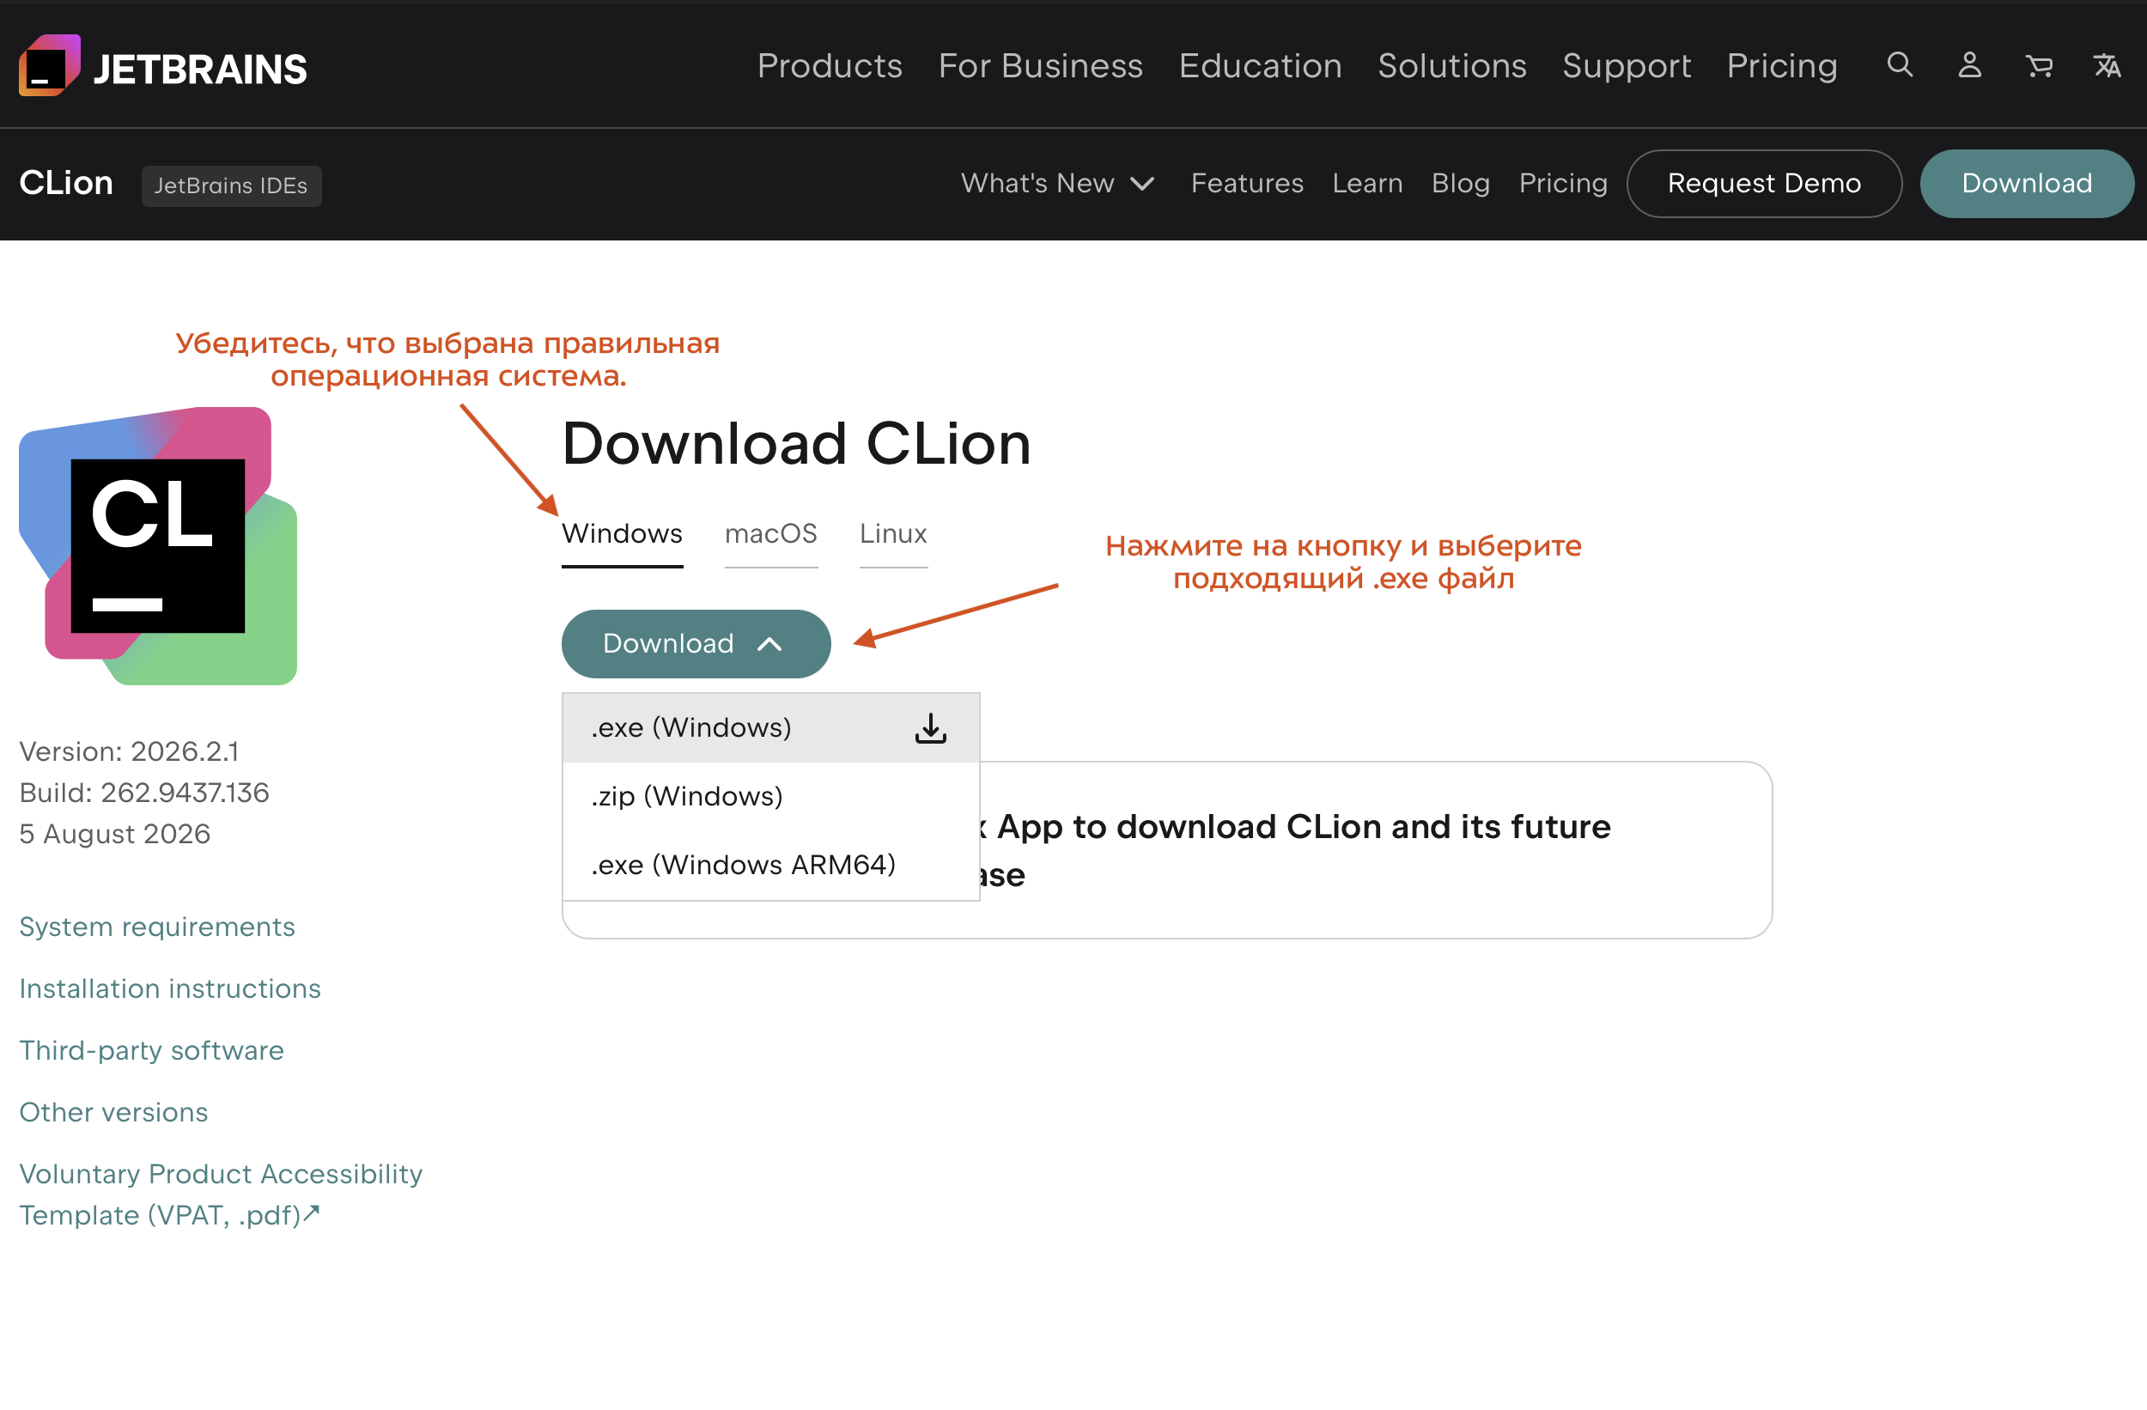The height and width of the screenshot is (1410, 2147).
Task: Switch to the macOS tab
Action: pyautogui.click(x=770, y=534)
